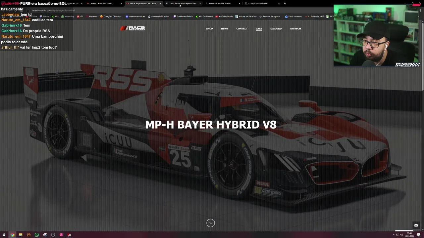Click the circular scroll-down arrow button
The height and width of the screenshot is (238, 424).
tap(211, 223)
